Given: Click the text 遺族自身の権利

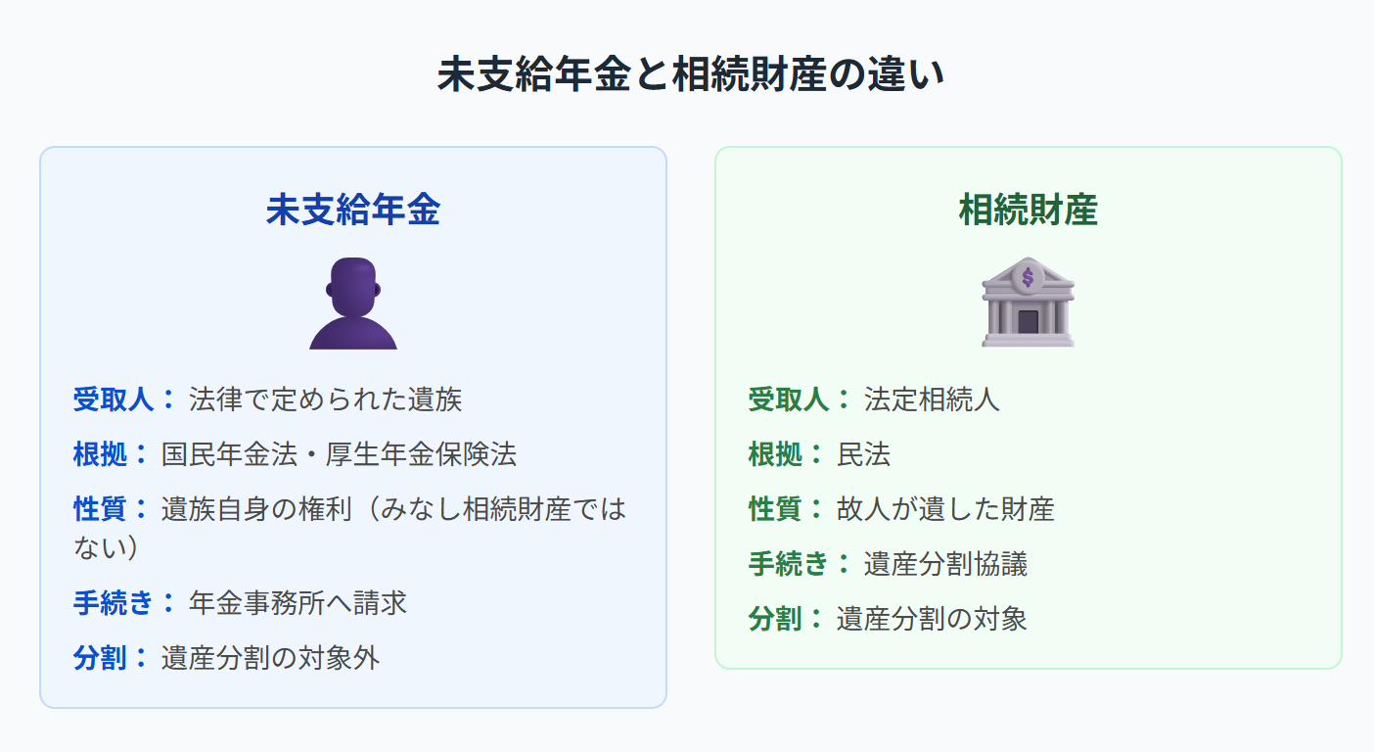Looking at the screenshot, I should 256,509.
